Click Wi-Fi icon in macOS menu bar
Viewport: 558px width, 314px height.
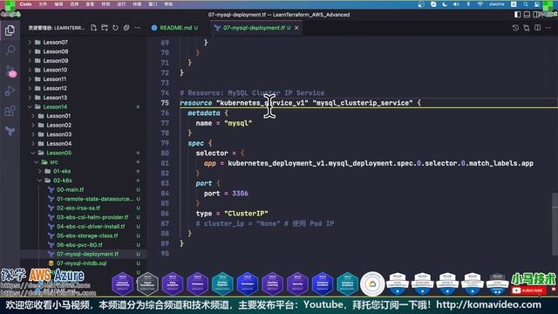[480, 4]
